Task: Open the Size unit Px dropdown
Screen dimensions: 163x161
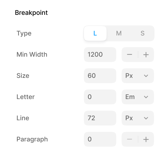Action: coord(138,76)
